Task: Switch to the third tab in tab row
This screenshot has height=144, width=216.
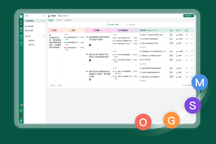Action: click(x=68, y=20)
